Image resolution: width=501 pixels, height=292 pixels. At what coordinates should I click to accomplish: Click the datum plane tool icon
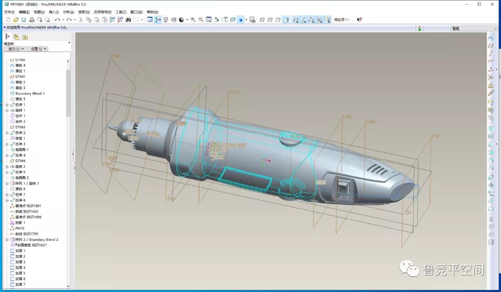[491, 46]
